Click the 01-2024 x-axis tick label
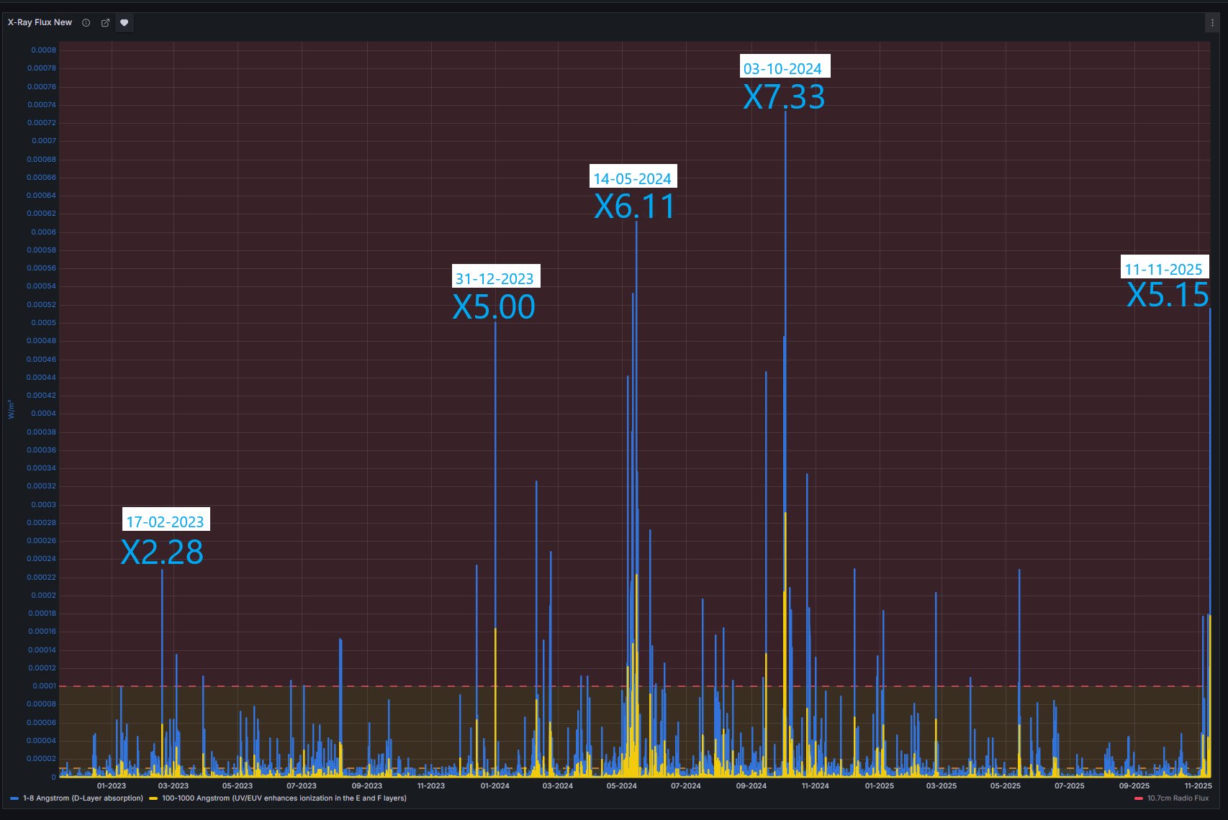Screen dimensions: 1228x820 (495, 786)
